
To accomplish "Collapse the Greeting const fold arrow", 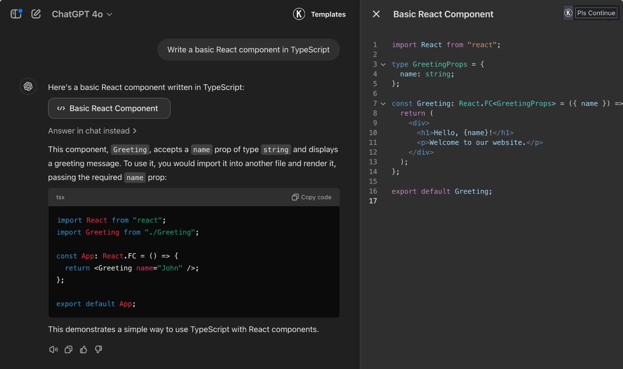I will coord(383,104).
